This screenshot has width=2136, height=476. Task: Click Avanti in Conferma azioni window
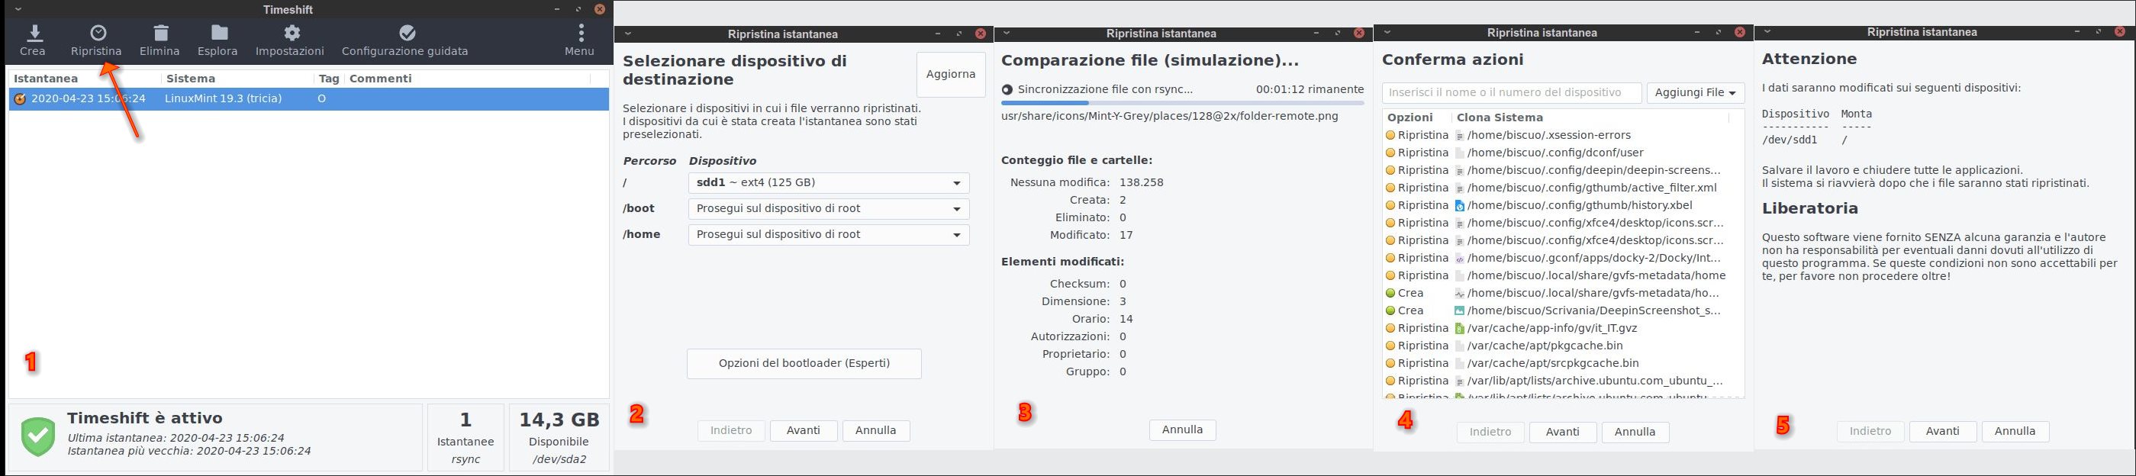(x=1562, y=432)
